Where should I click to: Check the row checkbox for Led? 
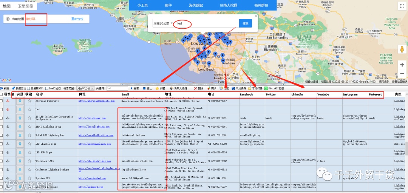1,110
